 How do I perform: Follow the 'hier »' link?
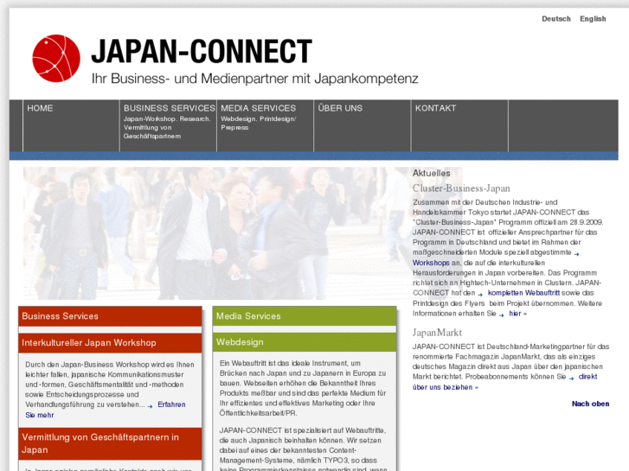[518, 314]
